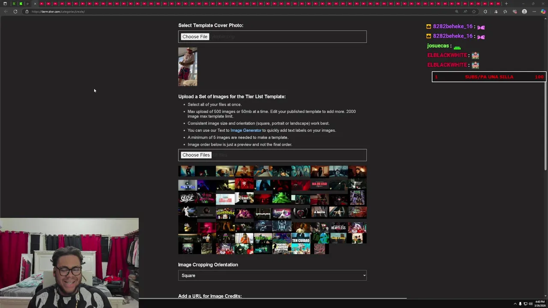The width and height of the screenshot is (548, 308).
Task: Click the Image Cropping Orientation label
Action: tap(208, 265)
